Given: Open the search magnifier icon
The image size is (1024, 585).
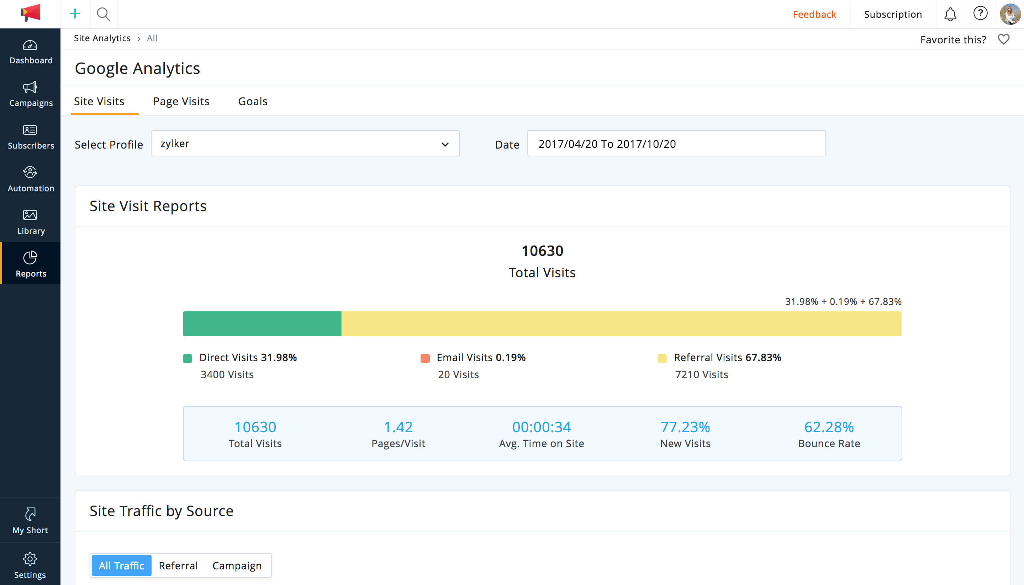Looking at the screenshot, I should [104, 15].
